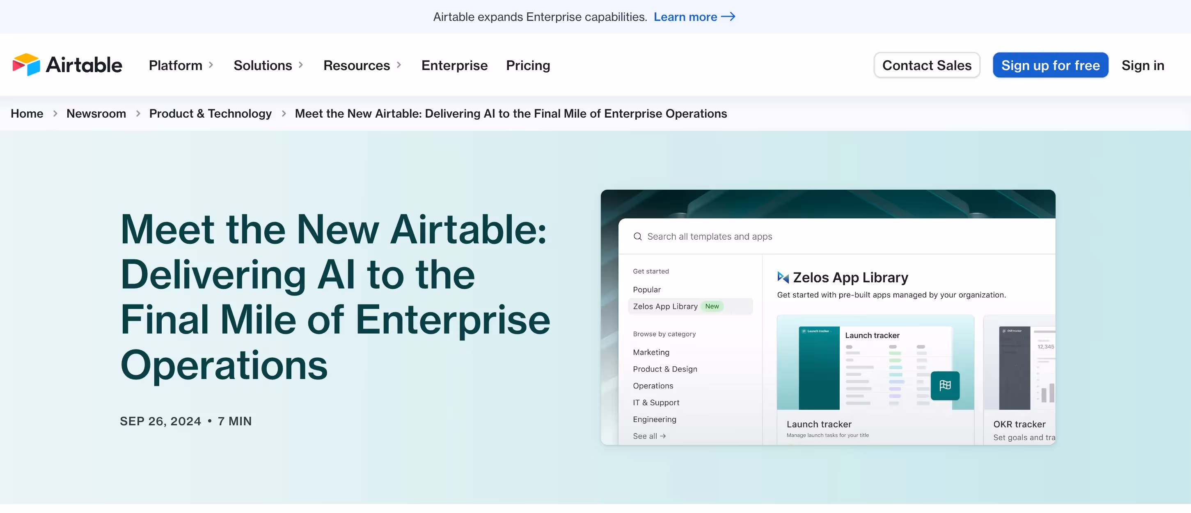
Task: Click the arrow icon after Learn more
Action: coord(728,17)
